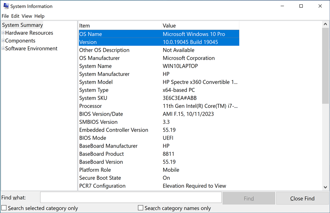Focus the Find what input field
The image size is (330, 213).
click(x=131, y=197)
